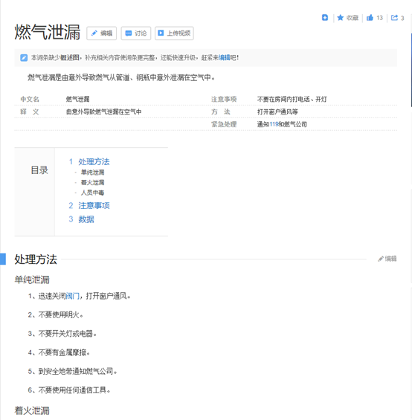This screenshot has width=412, height=420.
Task: Click the 编辑 link in the notice bar
Action: click(x=225, y=57)
